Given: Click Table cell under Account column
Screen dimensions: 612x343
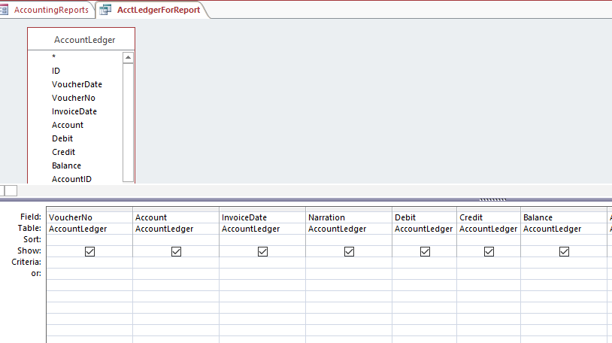Looking at the screenshot, I should click(x=176, y=229).
